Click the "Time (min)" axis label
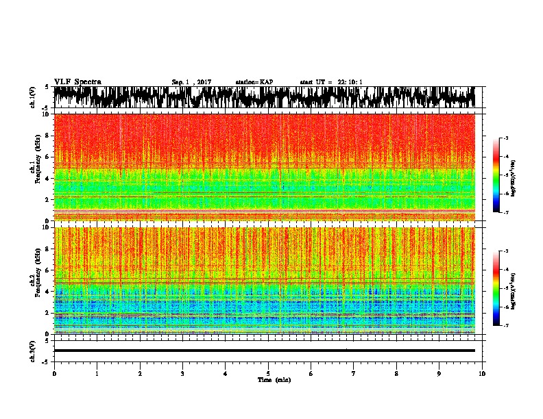 coord(274,380)
